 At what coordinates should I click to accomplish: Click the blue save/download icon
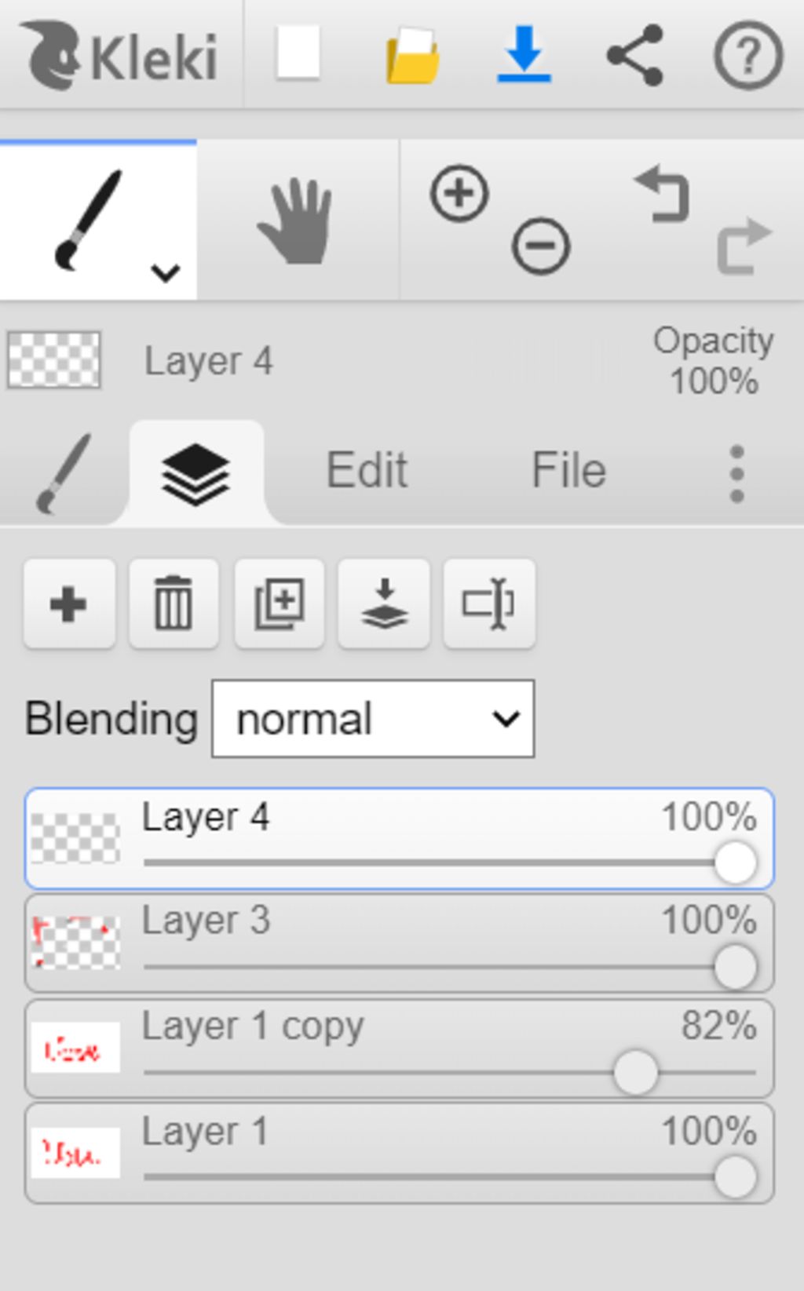524,54
